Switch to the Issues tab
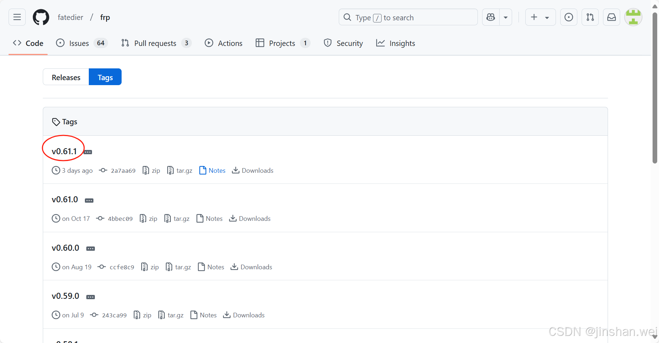Screen dimensions: 659x343 (82, 43)
